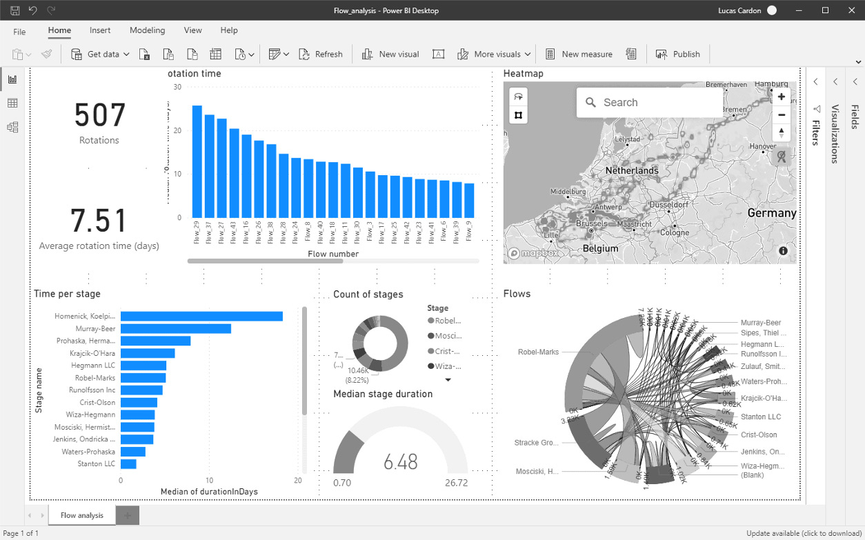Open the Modeling ribbon tab
Viewport: 865px width, 540px height.
(x=147, y=30)
